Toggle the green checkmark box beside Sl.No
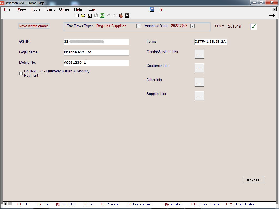279x209 pixels. tap(254, 27)
